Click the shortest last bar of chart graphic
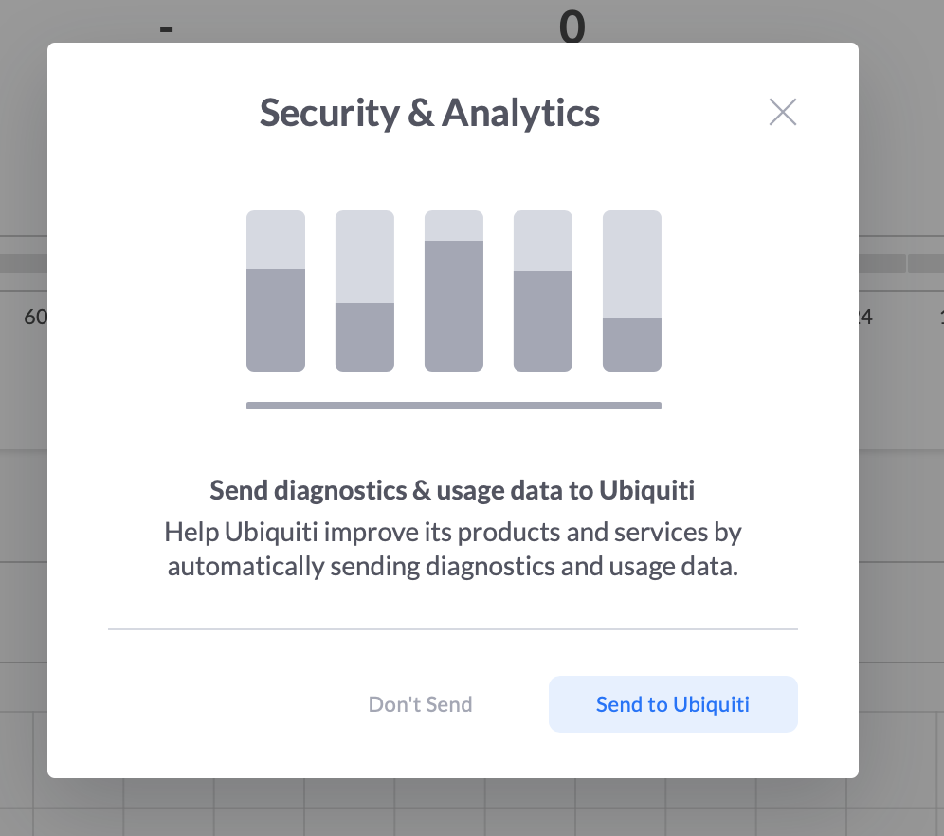 click(x=632, y=291)
